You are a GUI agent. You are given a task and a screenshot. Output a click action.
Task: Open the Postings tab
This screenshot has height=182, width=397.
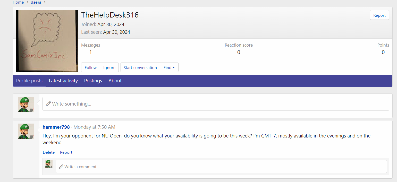tap(93, 81)
